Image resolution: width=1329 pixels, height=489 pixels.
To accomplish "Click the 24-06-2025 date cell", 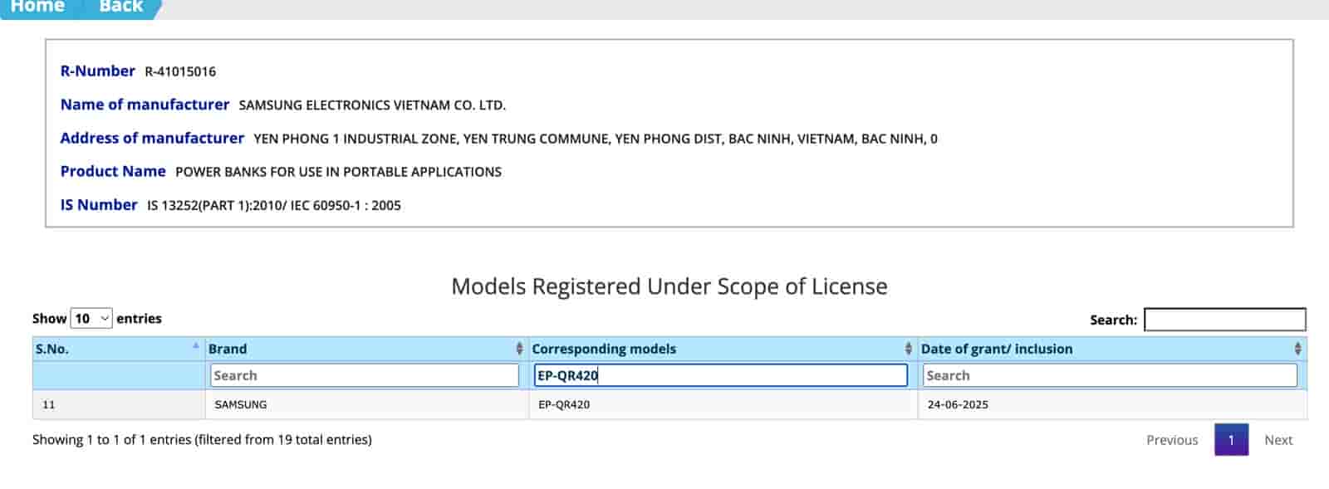I will pos(958,404).
